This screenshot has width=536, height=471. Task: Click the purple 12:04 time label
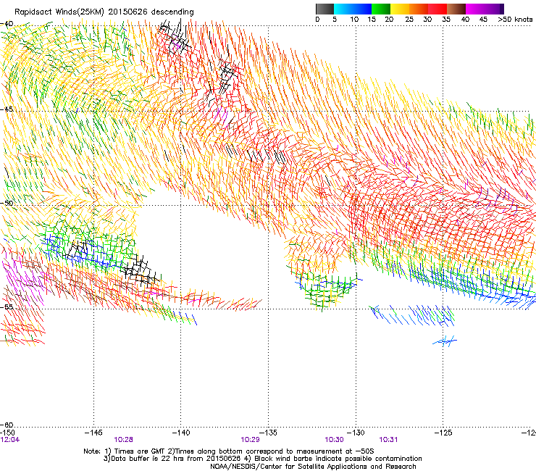click(x=10, y=440)
